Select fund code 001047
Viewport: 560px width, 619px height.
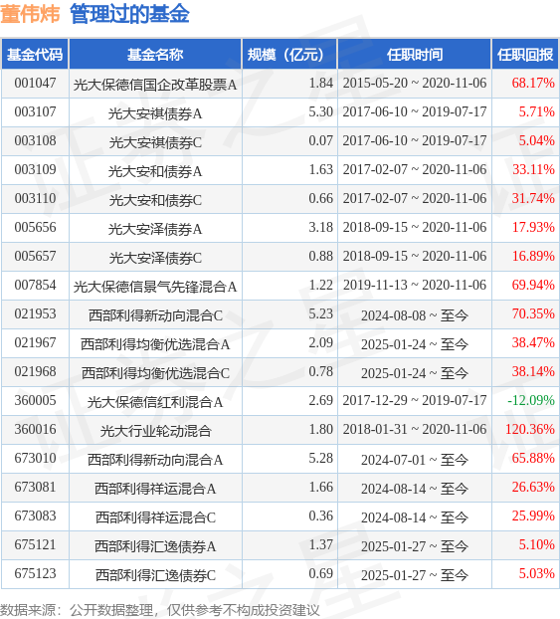click(35, 84)
